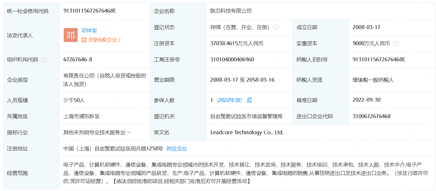Viewport: 436px width, 191px height.
Task: Select import-export code 3100672676468
Action: coord(372,116)
